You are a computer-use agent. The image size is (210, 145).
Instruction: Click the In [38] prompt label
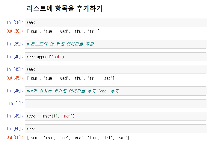[15, 22]
